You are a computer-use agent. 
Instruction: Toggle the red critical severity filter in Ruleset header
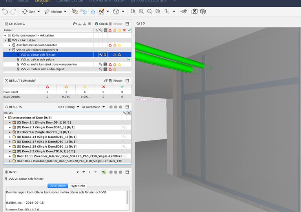[x=110, y=30]
